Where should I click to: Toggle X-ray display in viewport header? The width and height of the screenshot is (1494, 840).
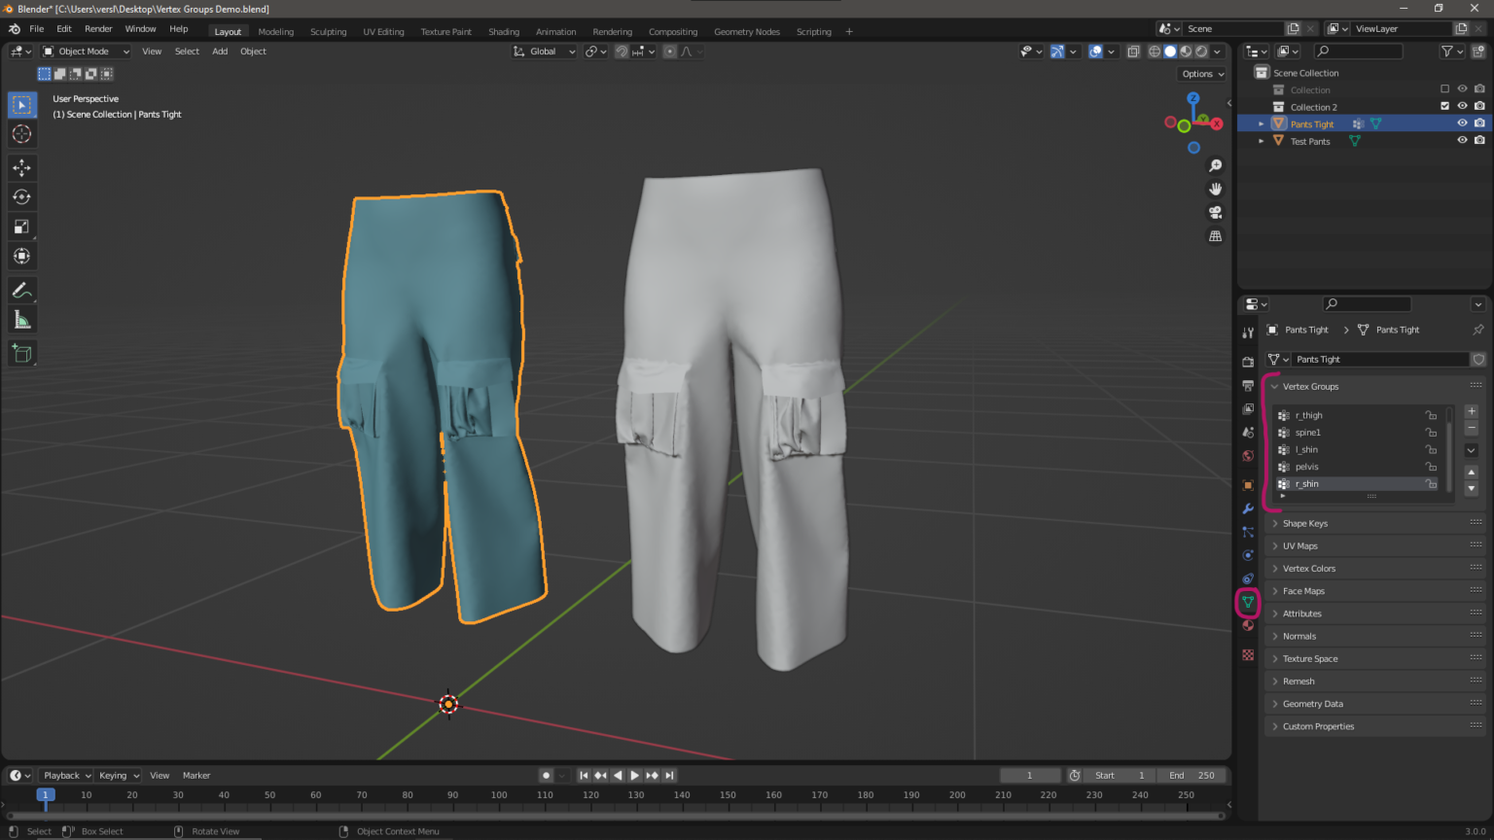1133,52
